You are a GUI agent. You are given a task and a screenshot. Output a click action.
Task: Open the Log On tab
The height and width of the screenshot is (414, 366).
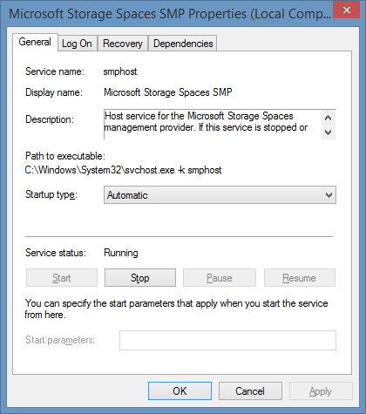(77, 44)
